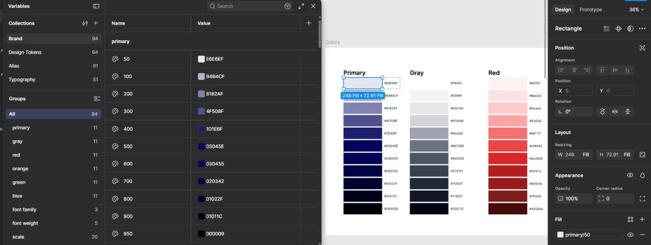This screenshot has height=245, width=651.
Task: Open the width Fill sizing dropdown
Action: pyautogui.click(x=586, y=154)
